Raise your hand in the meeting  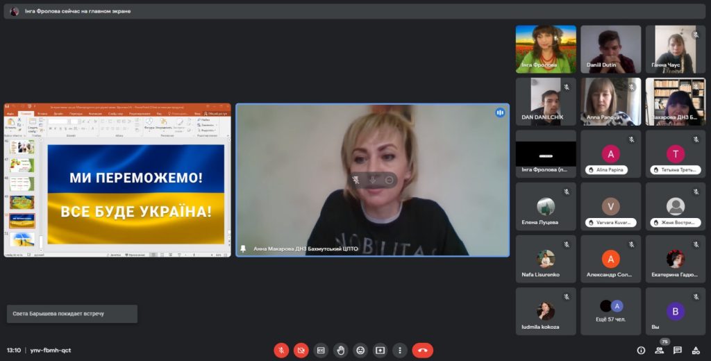pyautogui.click(x=340, y=351)
